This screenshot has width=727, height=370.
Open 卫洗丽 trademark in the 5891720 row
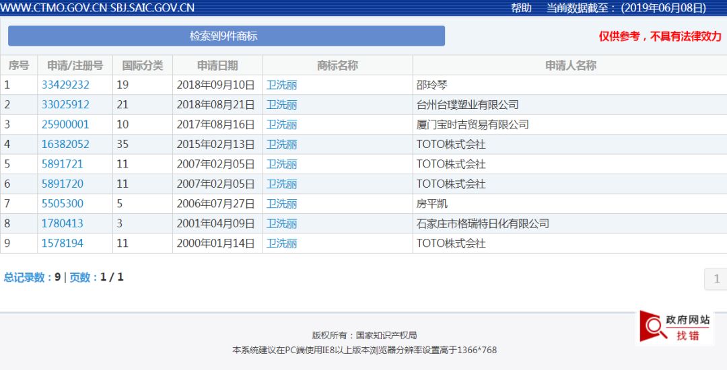click(x=281, y=184)
